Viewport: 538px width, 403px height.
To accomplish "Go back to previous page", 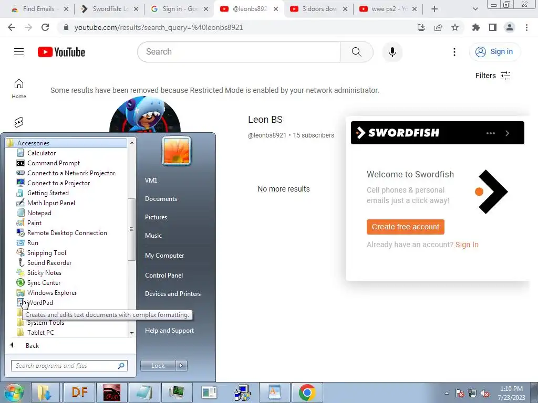I will (x=12, y=27).
